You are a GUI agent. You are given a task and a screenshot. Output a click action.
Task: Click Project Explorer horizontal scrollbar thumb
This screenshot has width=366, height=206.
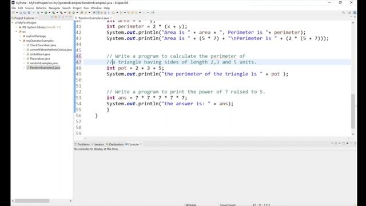coord(32,201)
